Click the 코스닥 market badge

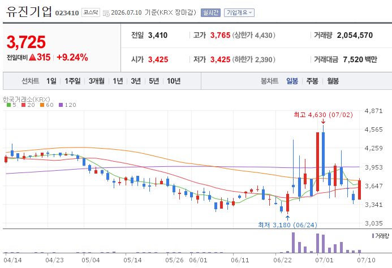pos(91,12)
